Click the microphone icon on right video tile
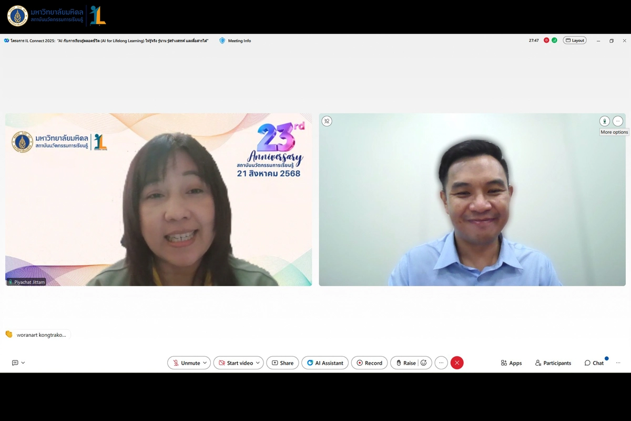Image resolution: width=631 pixels, height=421 pixels. click(605, 121)
